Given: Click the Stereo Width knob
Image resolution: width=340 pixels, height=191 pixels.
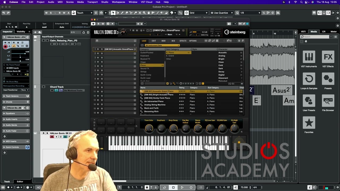Looking at the screenshot, I should (198, 128).
